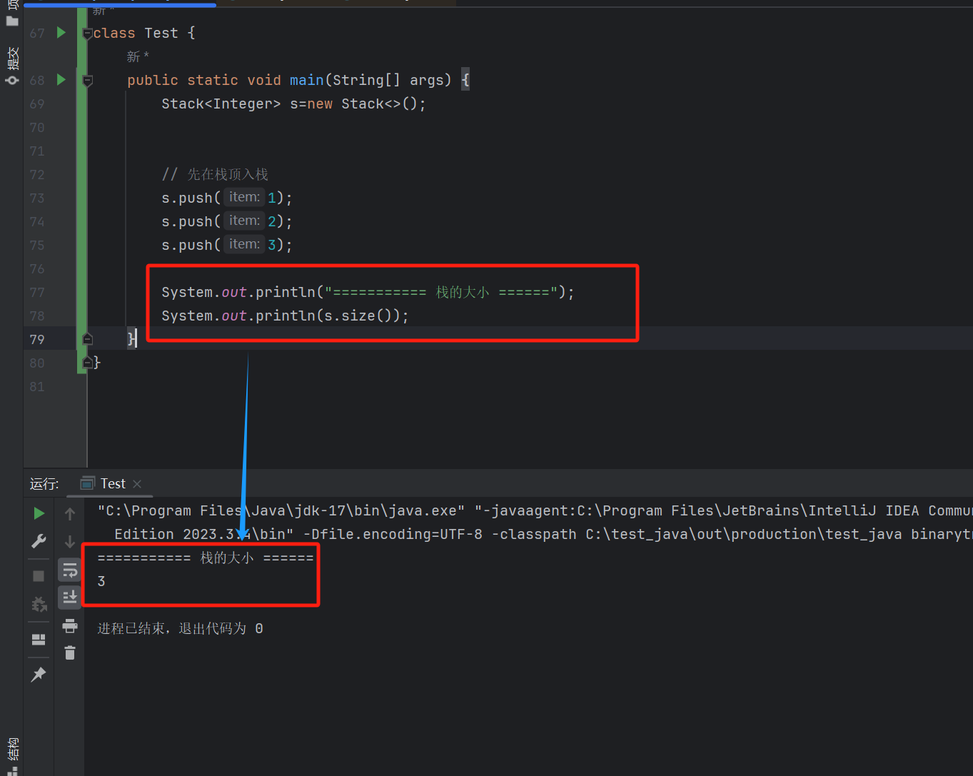Click 'item:' hint on push(1) line

[x=244, y=197]
